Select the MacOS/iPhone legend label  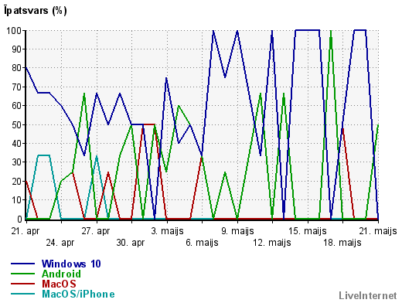coord(78,294)
